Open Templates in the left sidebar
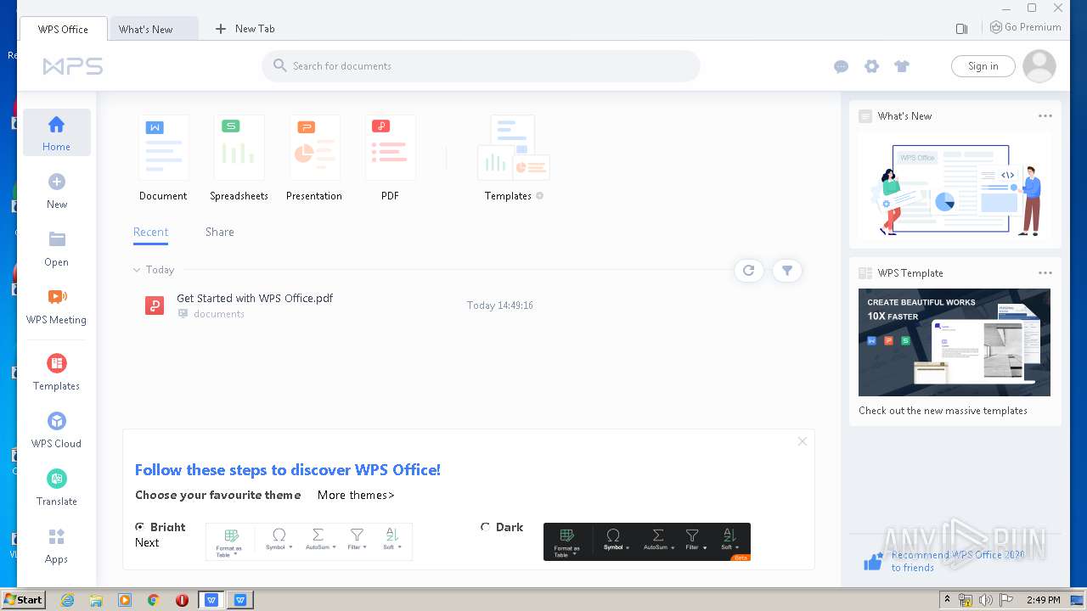 click(56, 372)
